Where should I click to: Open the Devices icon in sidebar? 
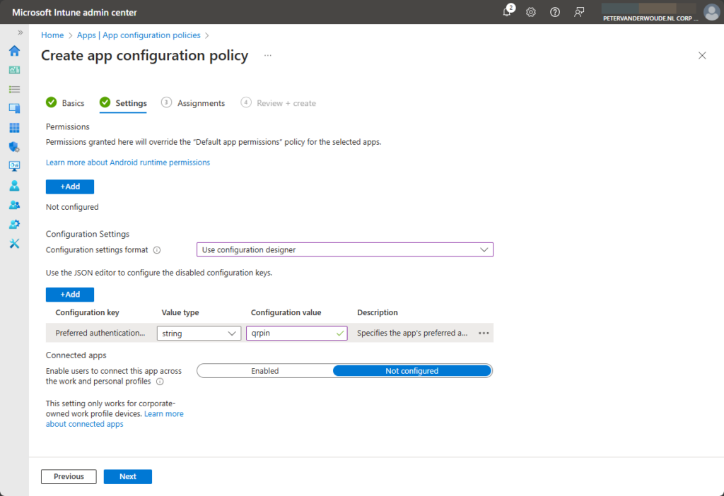14,108
